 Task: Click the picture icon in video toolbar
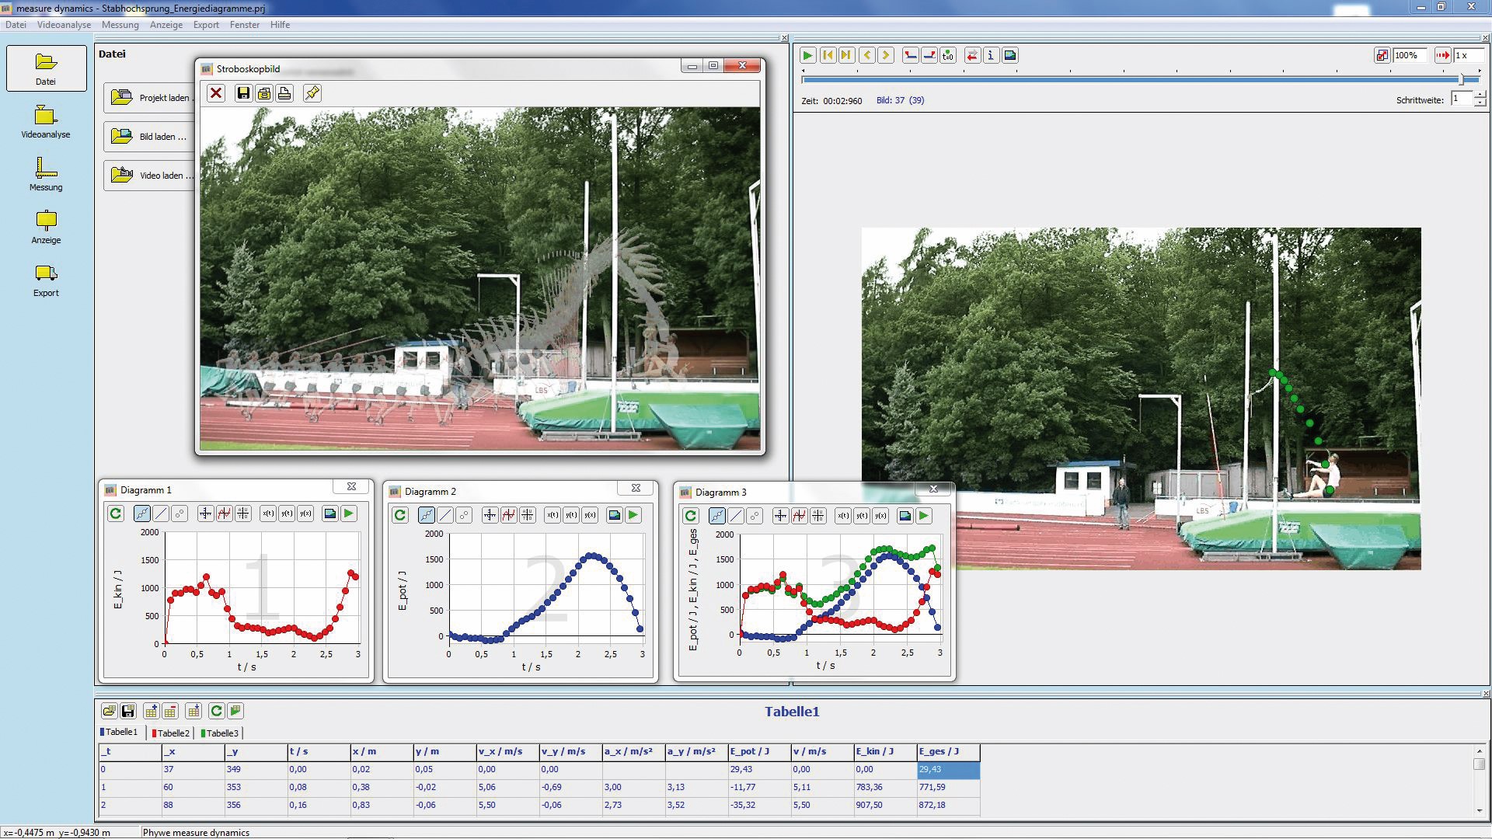[1010, 55]
